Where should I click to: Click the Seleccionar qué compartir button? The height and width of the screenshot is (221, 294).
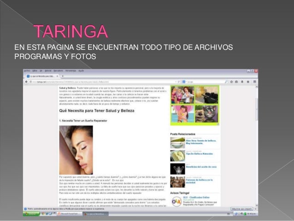(241, 209)
